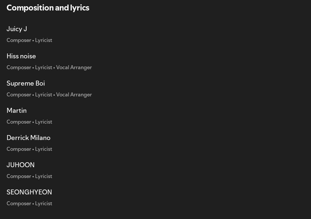
Task: Click 'Lyricist' in Supreme Boi's role line
Action: 44,95
